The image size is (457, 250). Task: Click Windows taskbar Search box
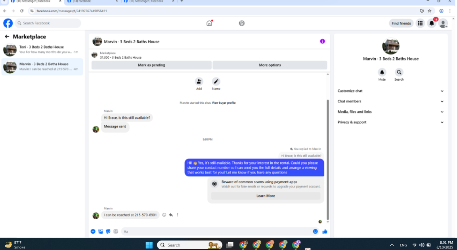pyautogui.click(x=190, y=245)
